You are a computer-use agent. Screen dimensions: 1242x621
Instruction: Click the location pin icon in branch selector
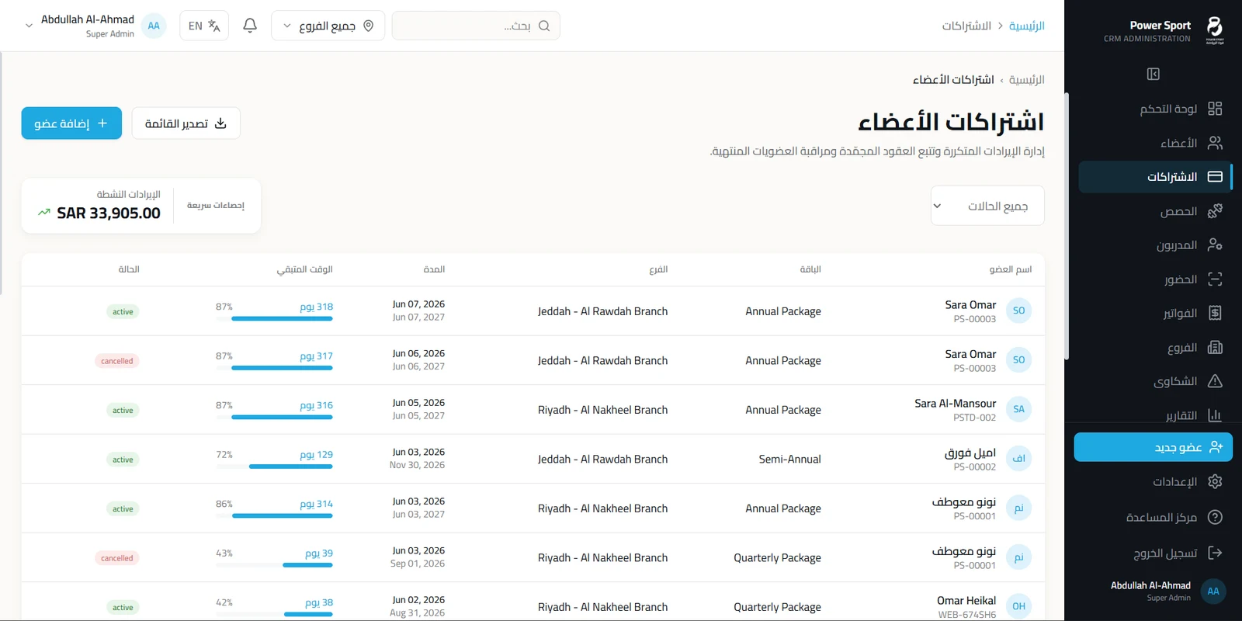point(369,26)
